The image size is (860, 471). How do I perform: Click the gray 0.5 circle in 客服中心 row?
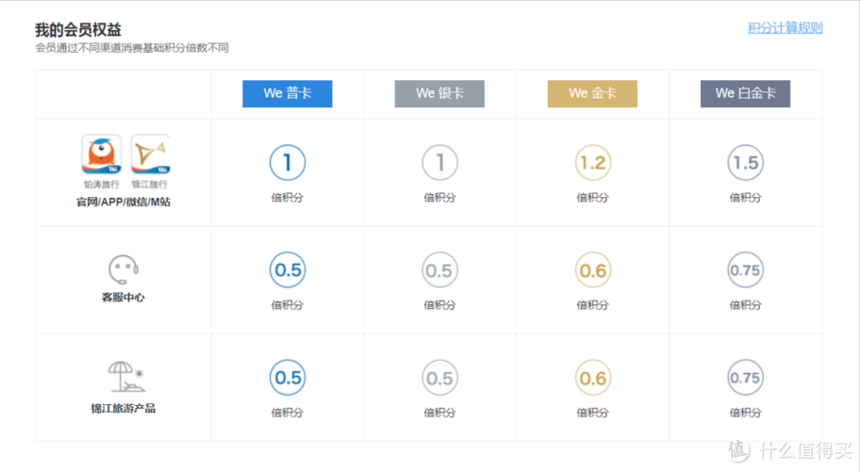coord(439,270)
